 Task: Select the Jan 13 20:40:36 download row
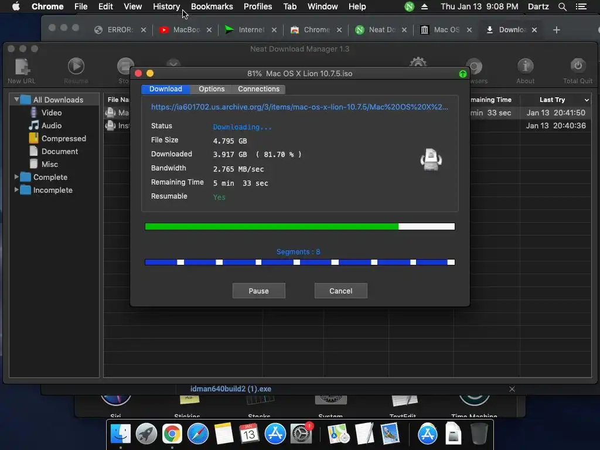coord(347,125)
